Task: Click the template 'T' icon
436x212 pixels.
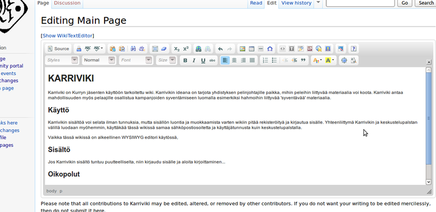Action: pyautogui.click(x=292, y=49)
